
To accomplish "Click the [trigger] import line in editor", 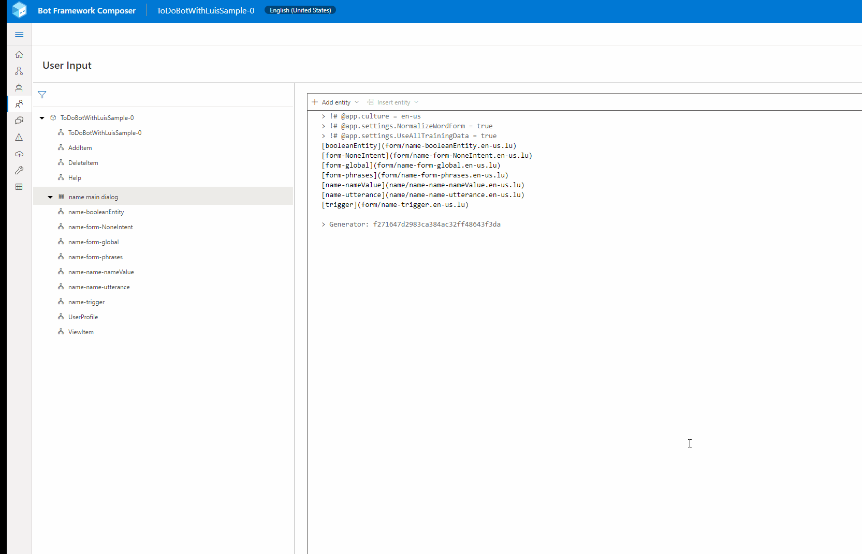I will tap(395, 205).
